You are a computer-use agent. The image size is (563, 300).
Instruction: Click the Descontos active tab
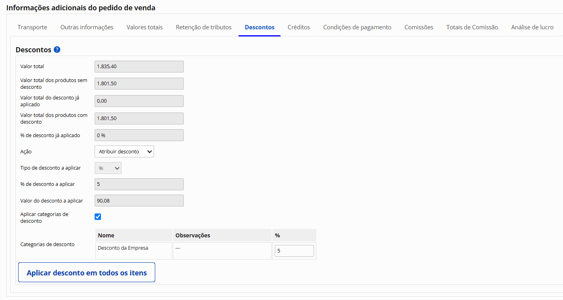(259, 27)
